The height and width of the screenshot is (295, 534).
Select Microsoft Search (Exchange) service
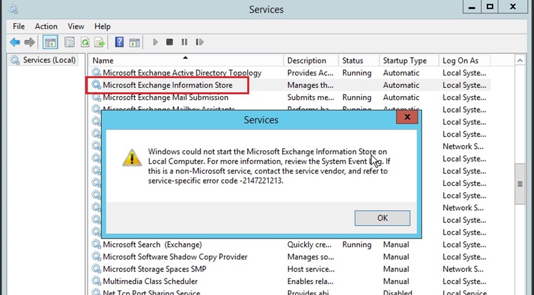(152, 244)
